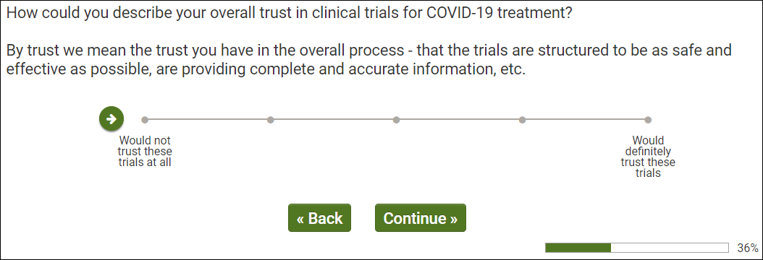Go to previous page with Back button
Viewport: 763px width, 260px height.
(320, 218)
